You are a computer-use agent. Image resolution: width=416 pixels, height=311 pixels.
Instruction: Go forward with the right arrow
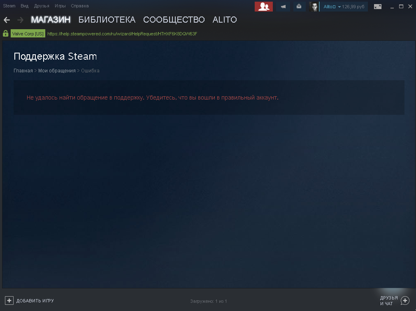pos(20,20)
